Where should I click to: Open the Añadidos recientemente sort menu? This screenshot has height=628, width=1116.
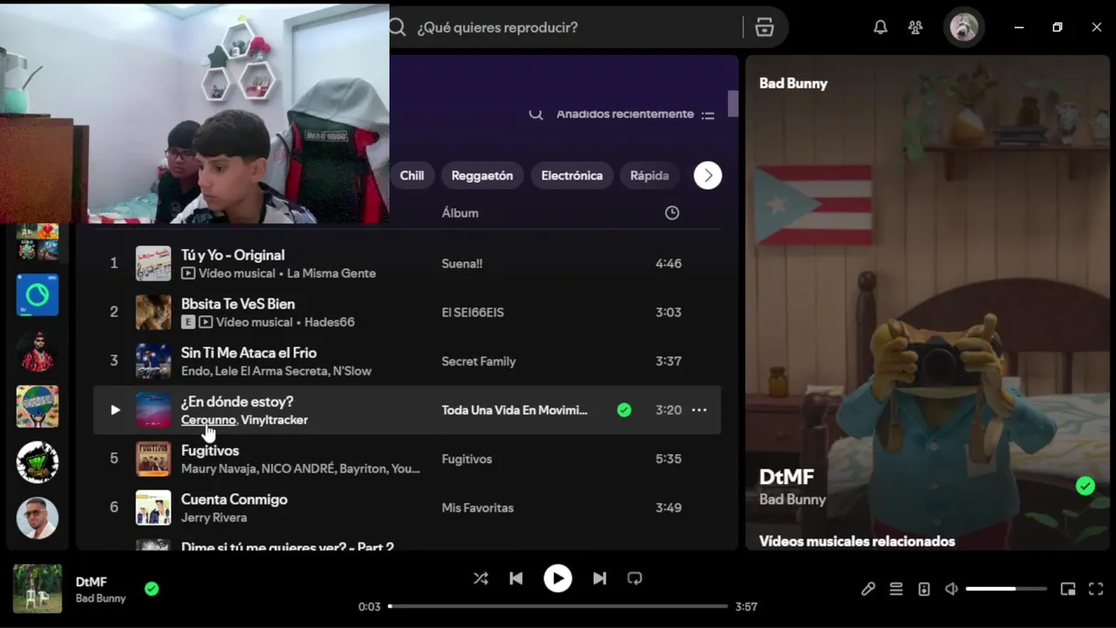pos(635,114)
